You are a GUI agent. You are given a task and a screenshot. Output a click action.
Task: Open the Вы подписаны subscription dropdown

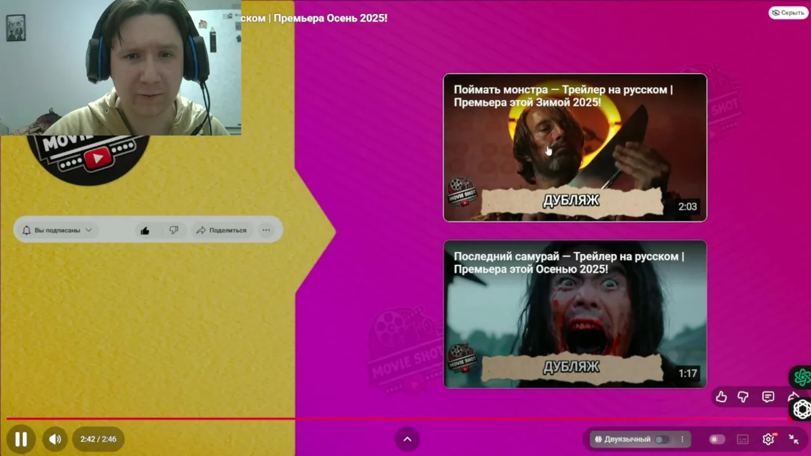pos(56,230)
